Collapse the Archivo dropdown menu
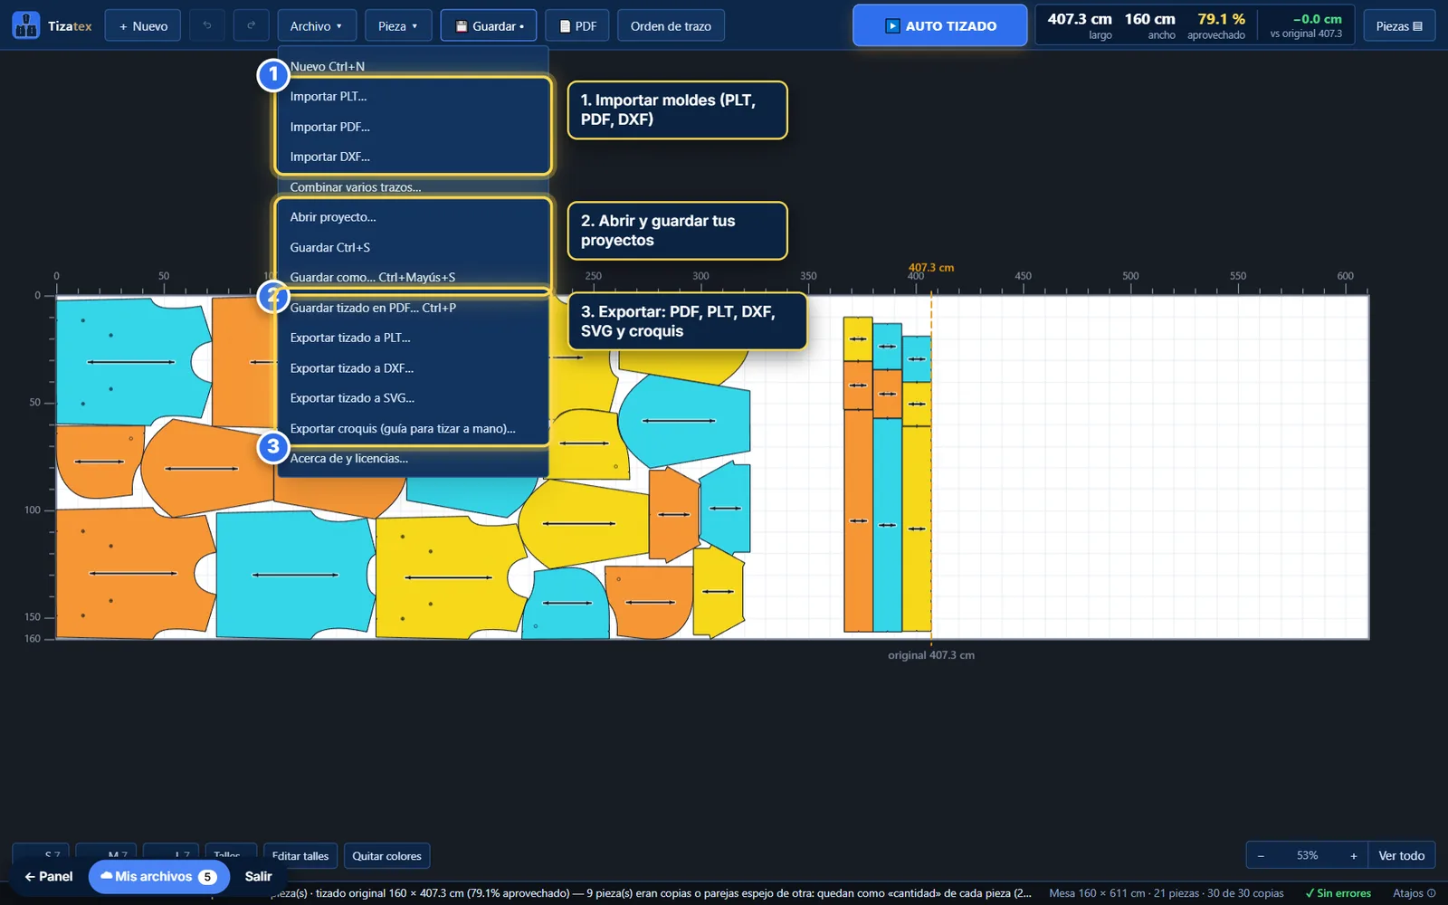This screenshot has width=1448, height=905. point(317,25)
